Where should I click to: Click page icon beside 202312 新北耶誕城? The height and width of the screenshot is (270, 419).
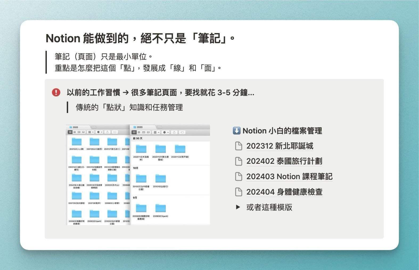click(x=239, y=146)
